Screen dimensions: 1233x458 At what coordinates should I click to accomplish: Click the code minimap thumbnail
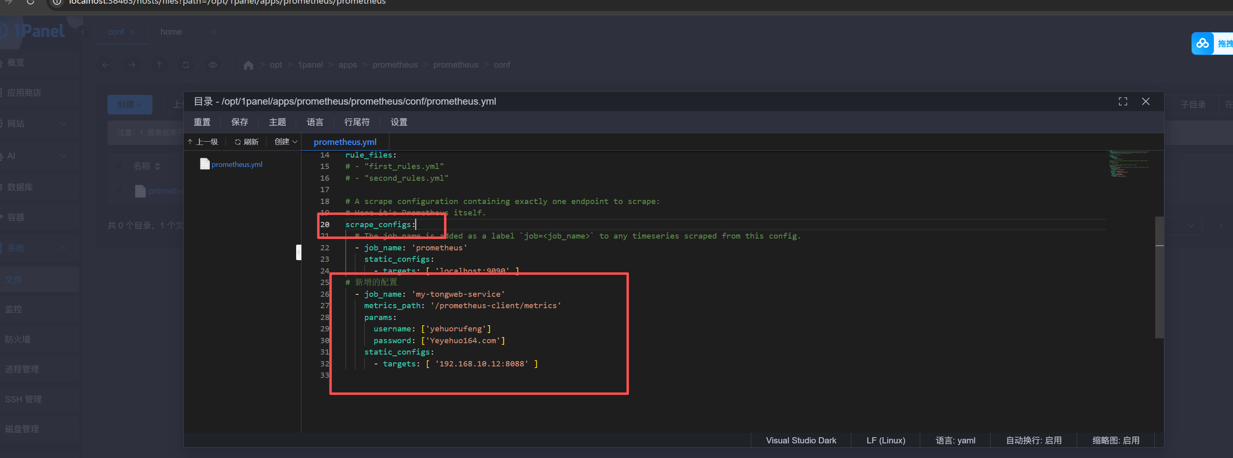pos(1129,164)
